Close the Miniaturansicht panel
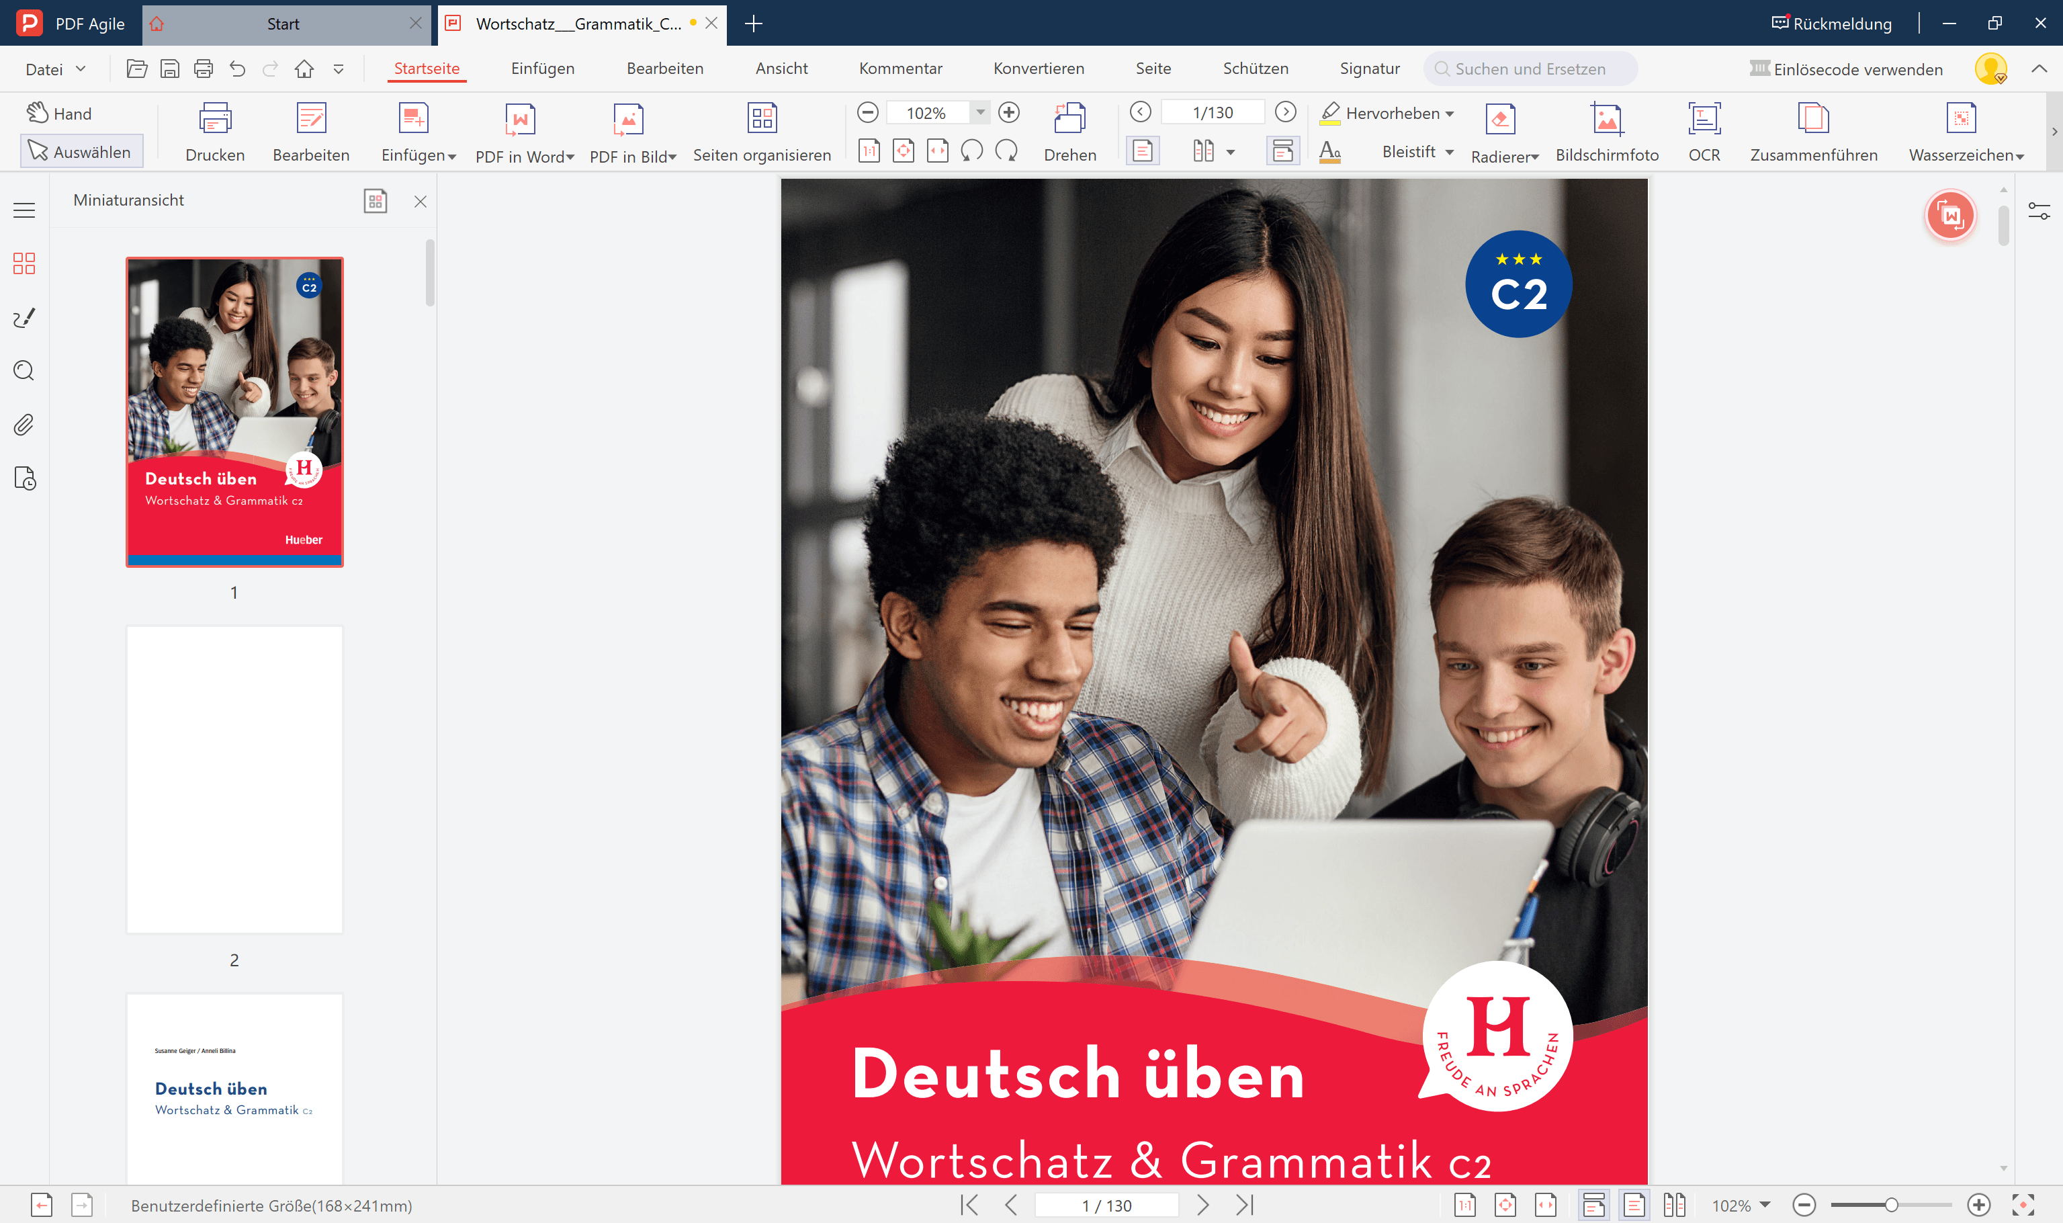2063x1223 pixels. [x=420, y=201]
